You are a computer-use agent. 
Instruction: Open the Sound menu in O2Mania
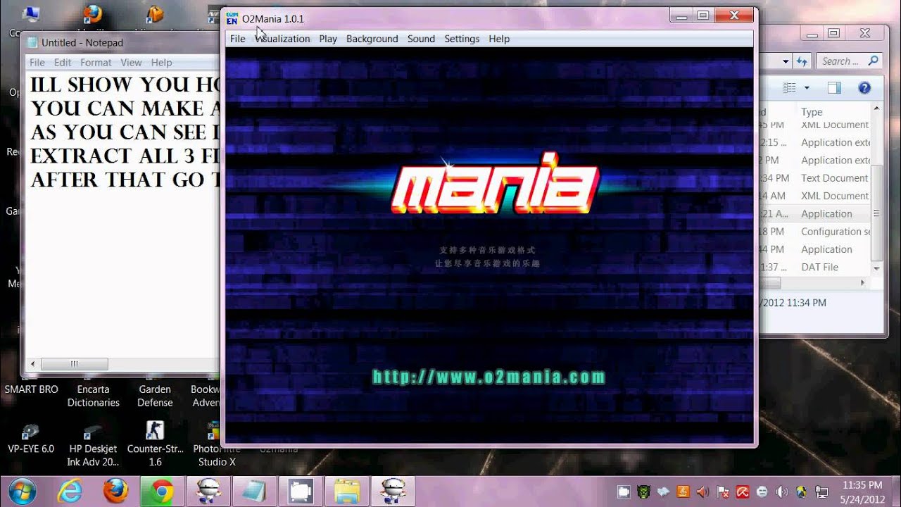pos(421,39)
